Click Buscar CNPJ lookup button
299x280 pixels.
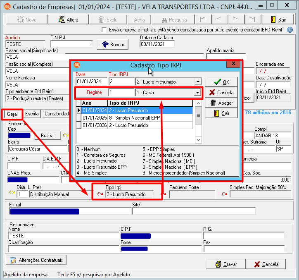click(113, 45)
